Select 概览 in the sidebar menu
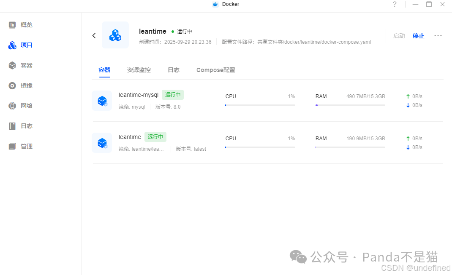The height and width of the screenshot is (275, 452). pos(27,25)
